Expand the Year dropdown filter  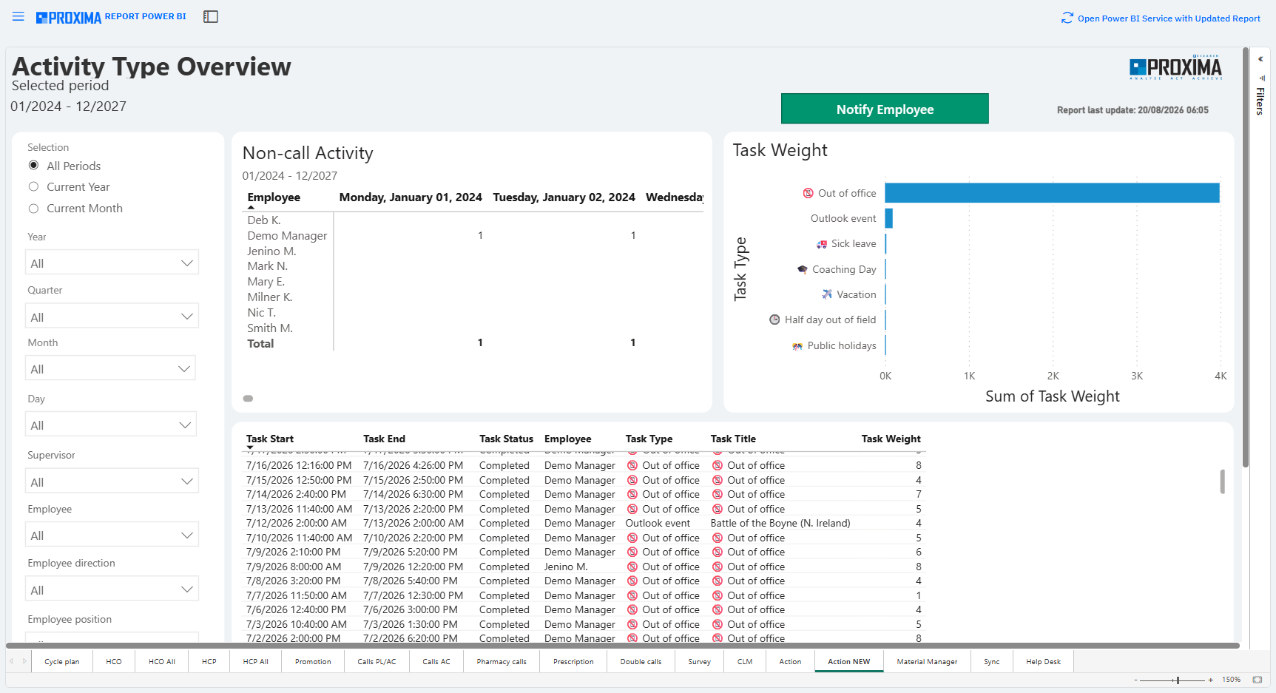pos(112,263)
